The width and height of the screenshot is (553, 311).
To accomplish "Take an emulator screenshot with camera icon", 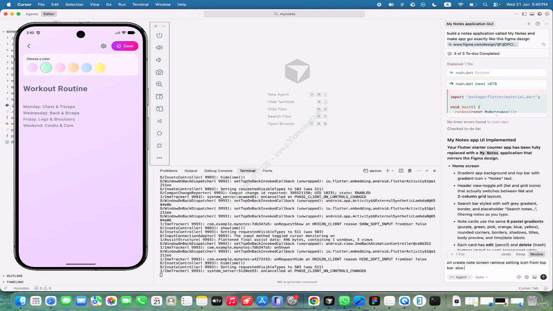I will tap(159, 72).
